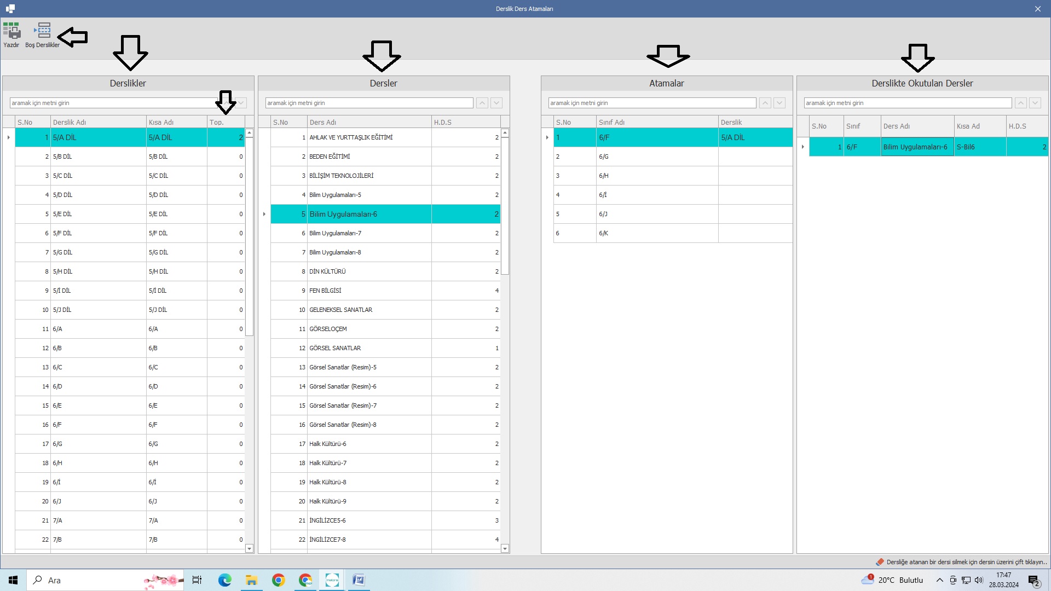This screenshot has width=1051, height=591.
Task: Click previous-result arrow in Atamalar search
Action: [x=765, y=103]
